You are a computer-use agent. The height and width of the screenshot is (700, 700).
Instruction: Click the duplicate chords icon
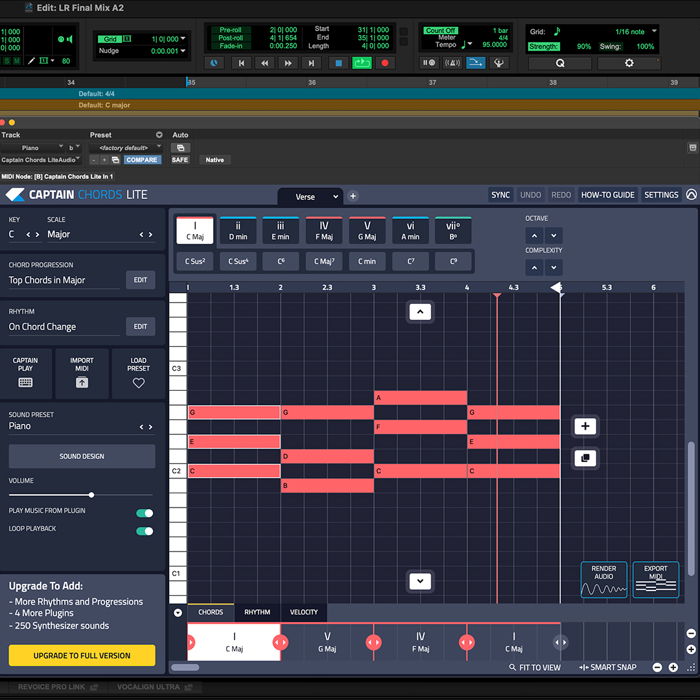[585, 458]
